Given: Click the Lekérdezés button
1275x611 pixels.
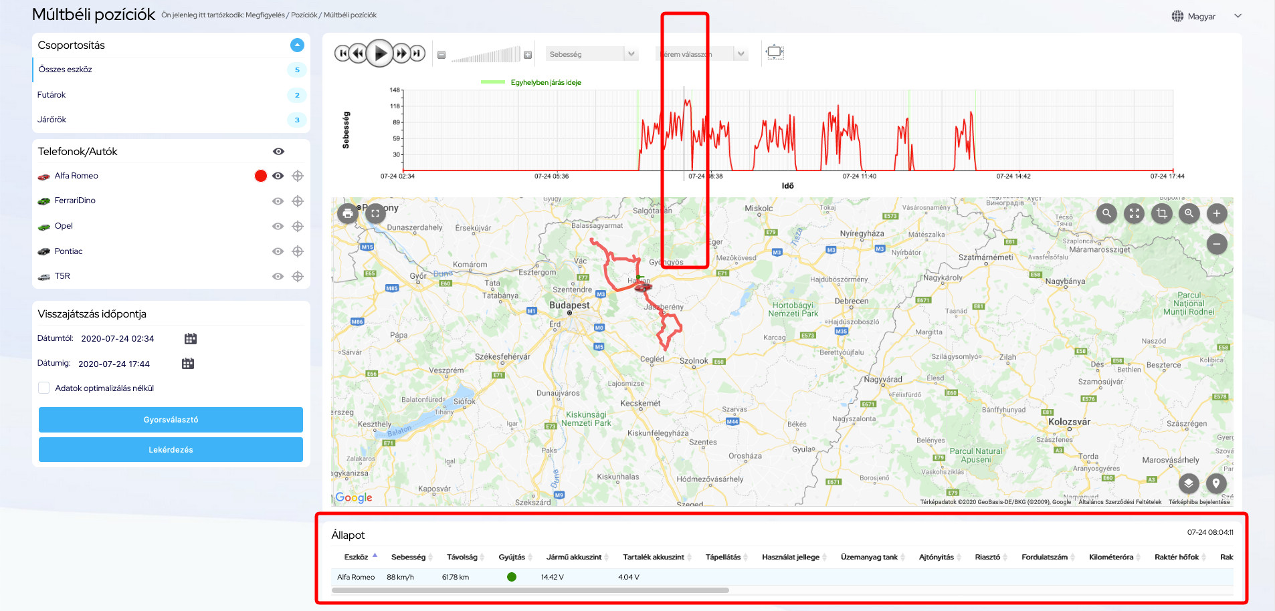Looking at the screenshot, I should tap(171, 450).
